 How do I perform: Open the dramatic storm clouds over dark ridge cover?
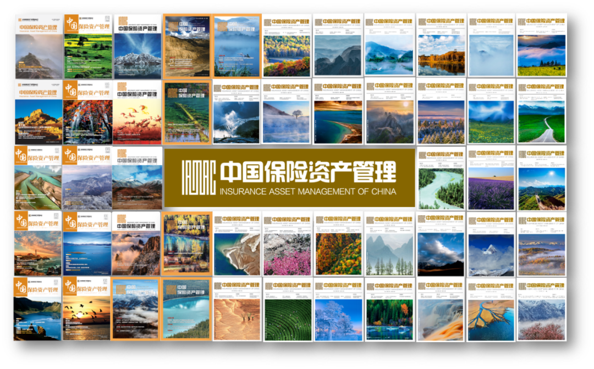441,244
